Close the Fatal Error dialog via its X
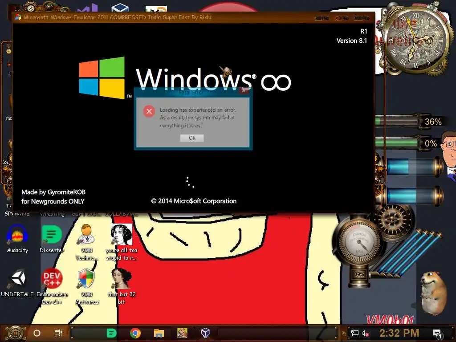This screenshot has height=342, width=456. point(244,90)
